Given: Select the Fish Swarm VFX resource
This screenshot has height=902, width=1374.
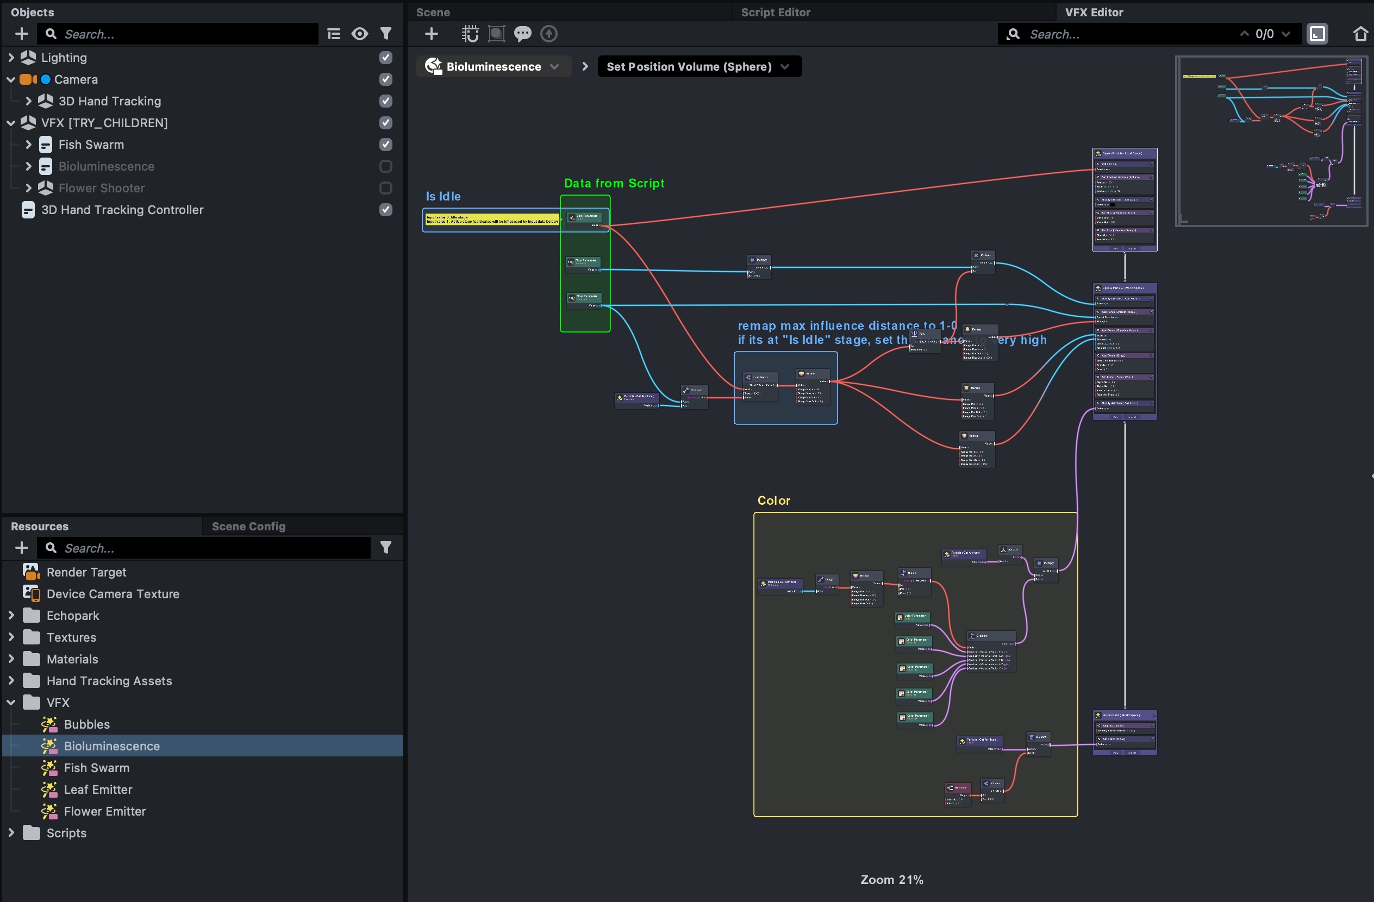Looking at the screenshot, I should click(x=96, y=768).
